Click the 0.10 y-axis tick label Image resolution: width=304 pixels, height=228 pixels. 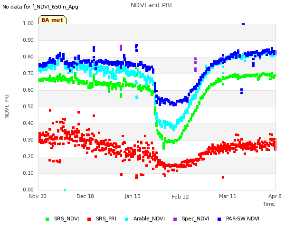point(28,173)
